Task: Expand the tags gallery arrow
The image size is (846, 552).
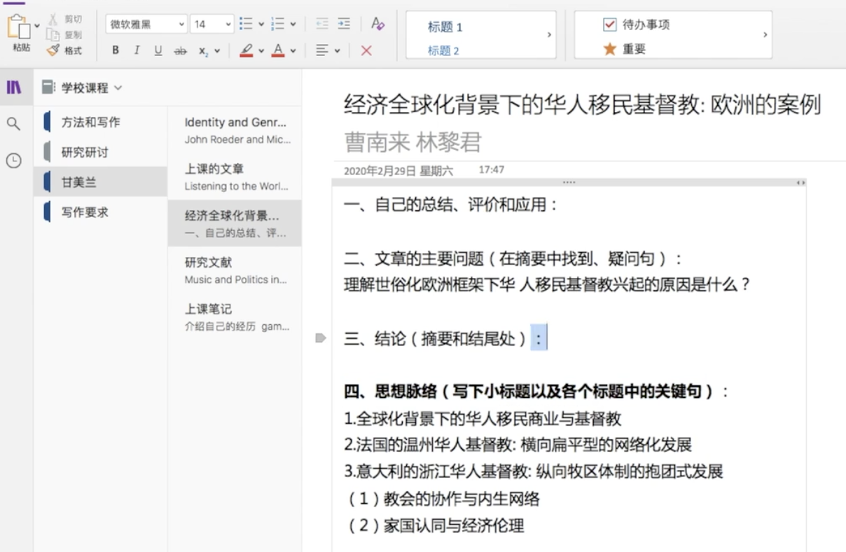Action: tap(765, 34)
